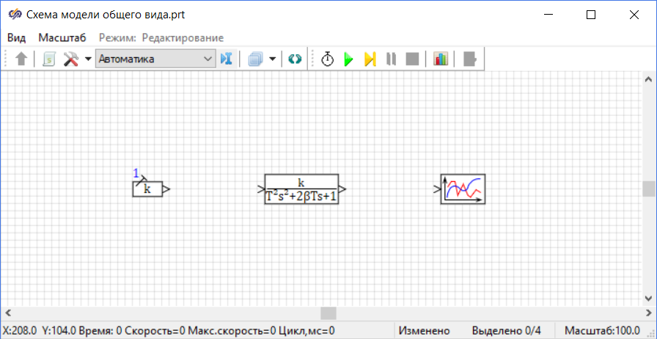This screenshot has width=657, height=339.
Task: Click the hammer and wrench tools icon
Action: [71, 59]
